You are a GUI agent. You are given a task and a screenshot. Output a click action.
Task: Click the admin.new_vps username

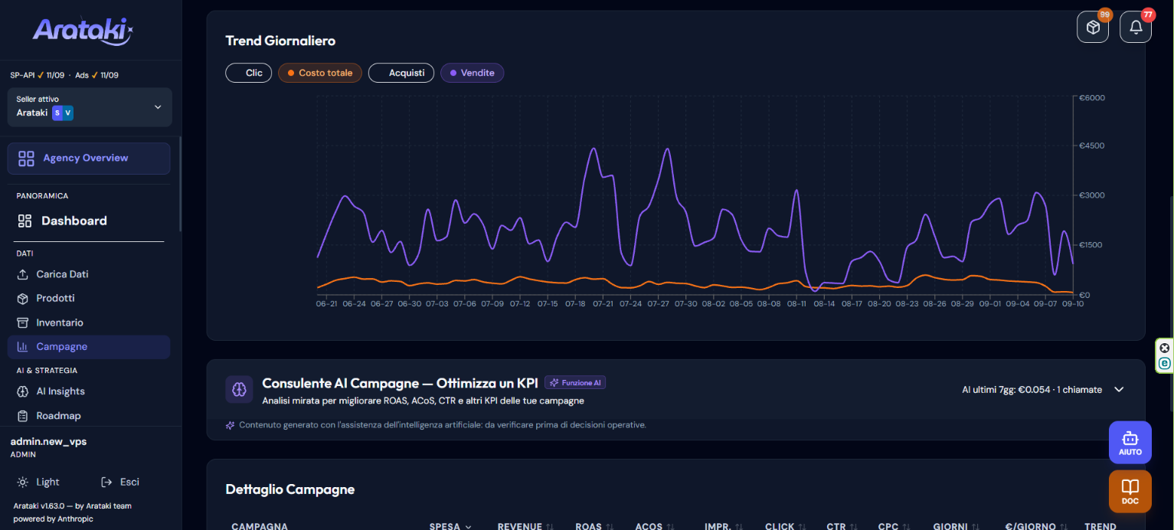(x=48, y=442)
